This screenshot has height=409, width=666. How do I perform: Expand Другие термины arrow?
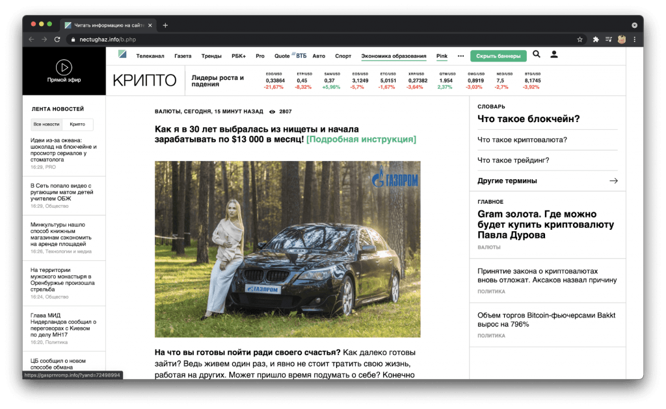pyautogui.click(x=613, y=180)
